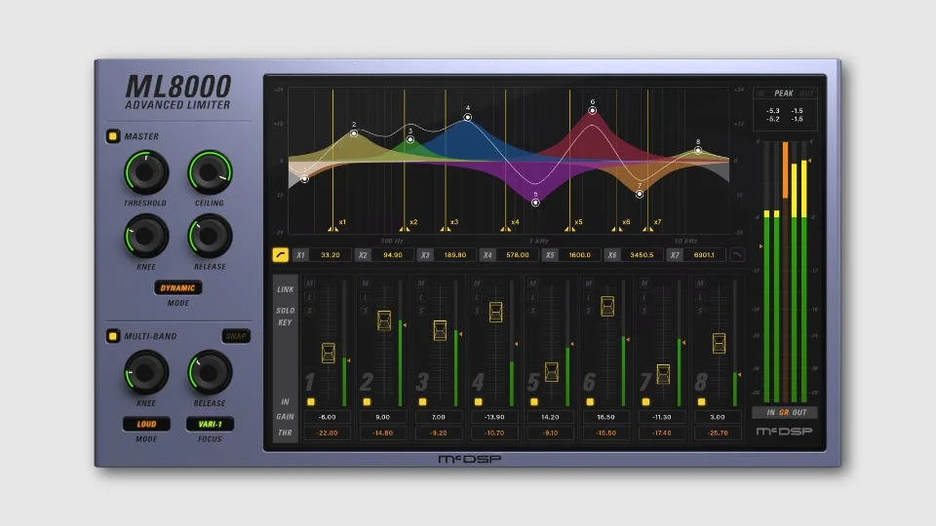936x526 pixels.
Task: Click the band 1 gain fader handle
Action: (x=329, y=353)
